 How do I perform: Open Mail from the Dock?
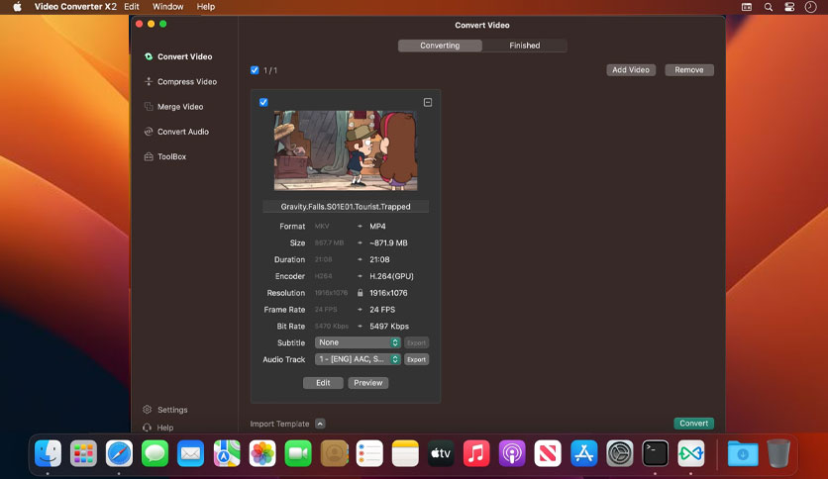(x=190, y=453)
